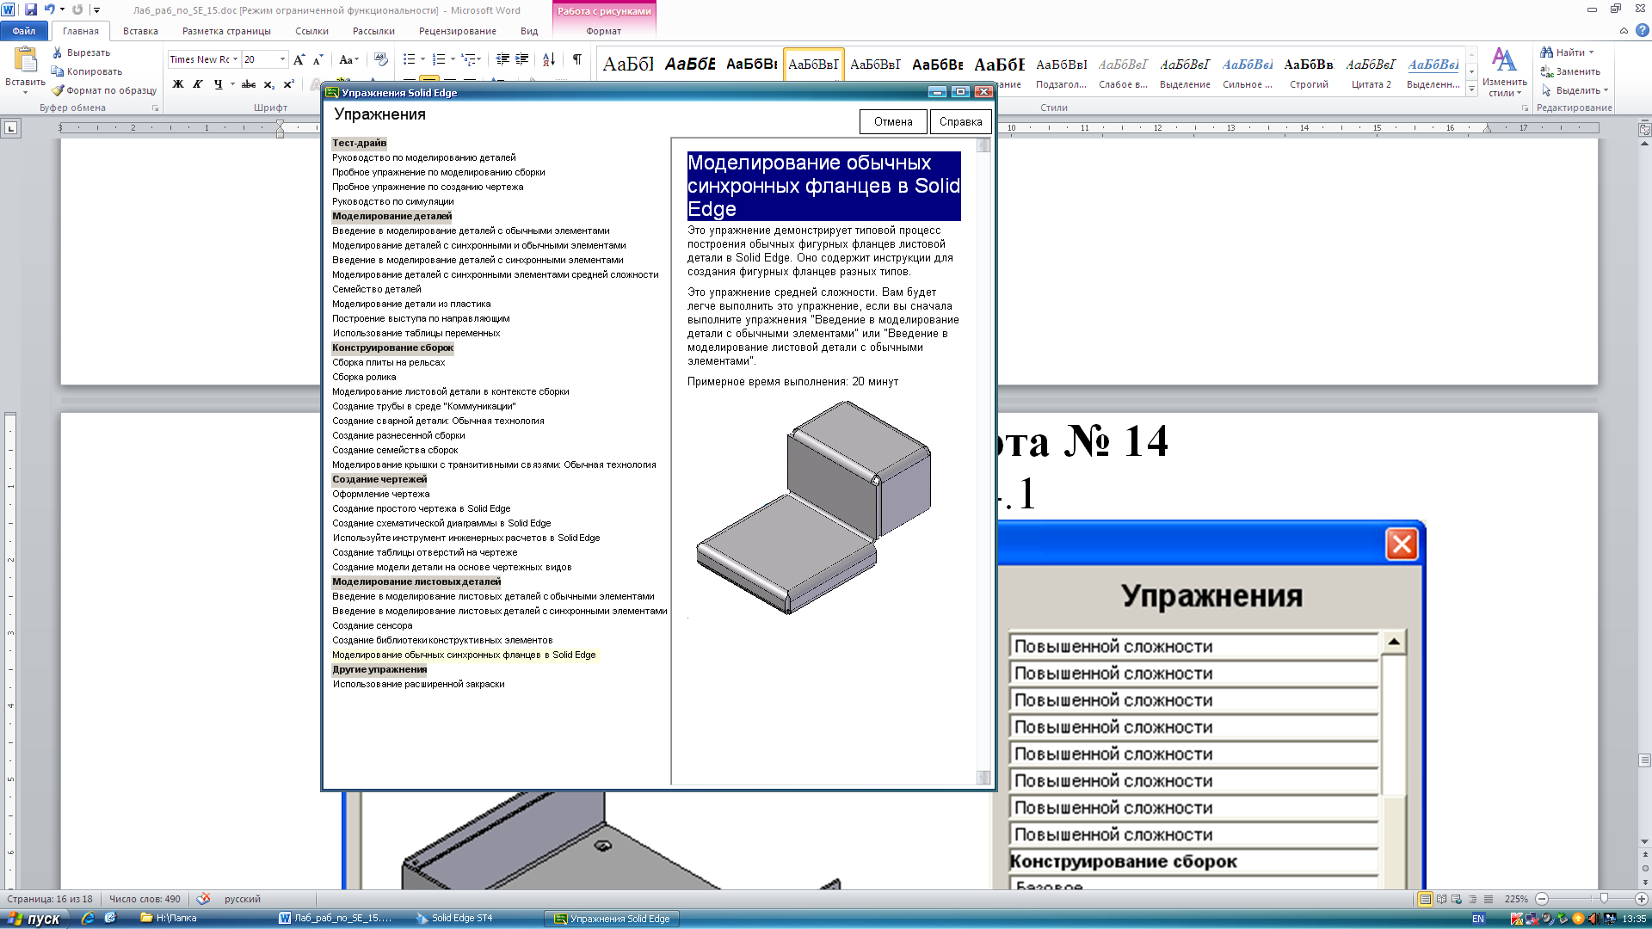The image size is (1652, 929).
Task: Open the font size dropdown showing 20
Action: point(282,59)
